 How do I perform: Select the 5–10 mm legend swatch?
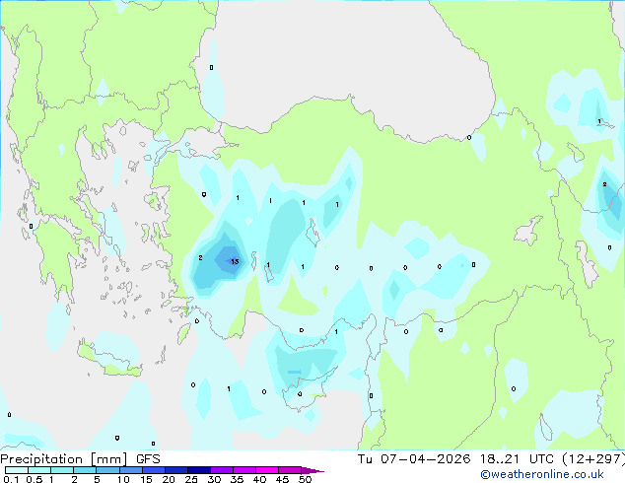click(108, 470)
